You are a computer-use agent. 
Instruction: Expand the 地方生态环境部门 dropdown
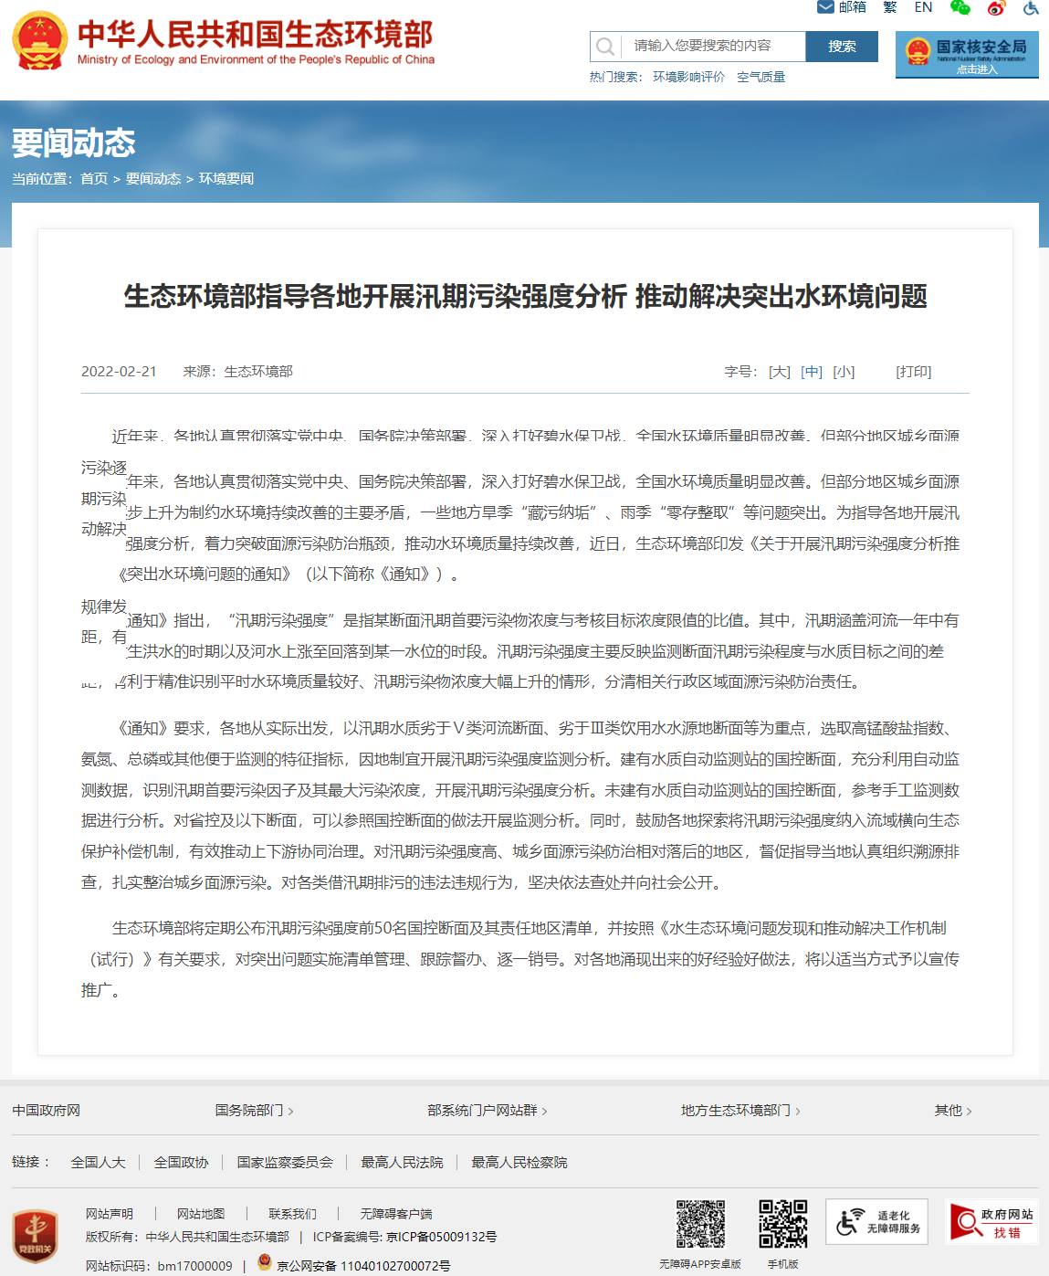tap(740, 1111)
